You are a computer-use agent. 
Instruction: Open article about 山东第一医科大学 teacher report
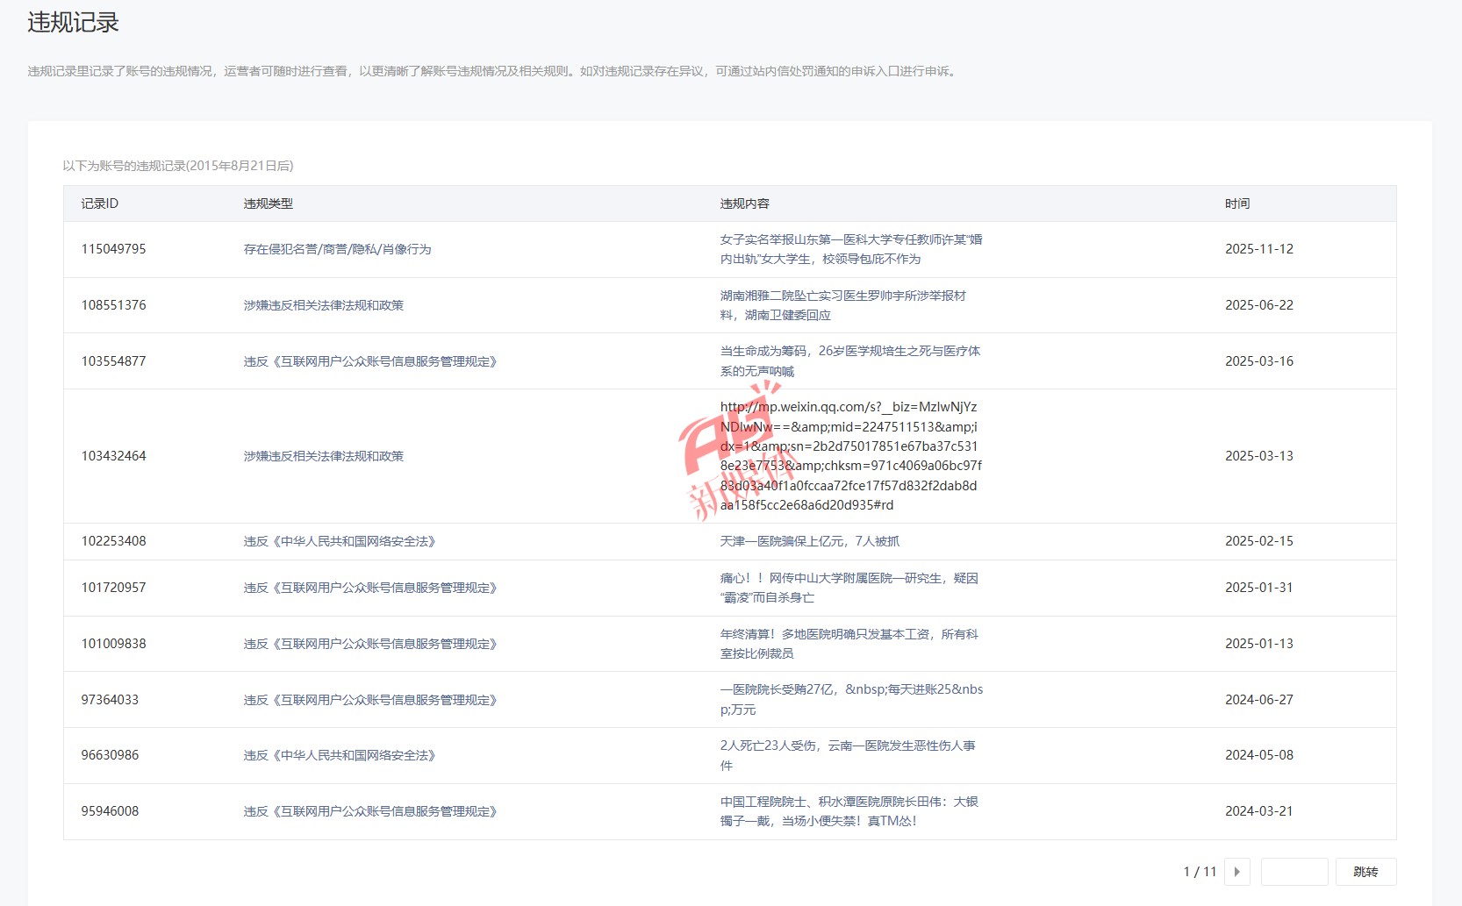(x=850, y=249)
